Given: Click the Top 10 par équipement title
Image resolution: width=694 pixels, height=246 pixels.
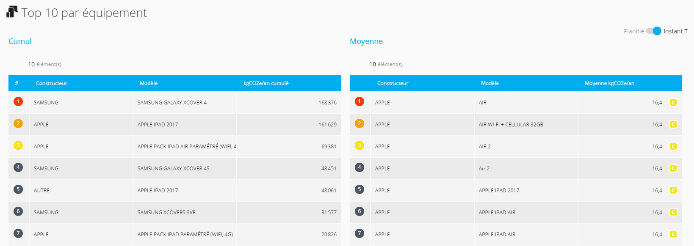Looking at the screenshot, I should [84, 13].
